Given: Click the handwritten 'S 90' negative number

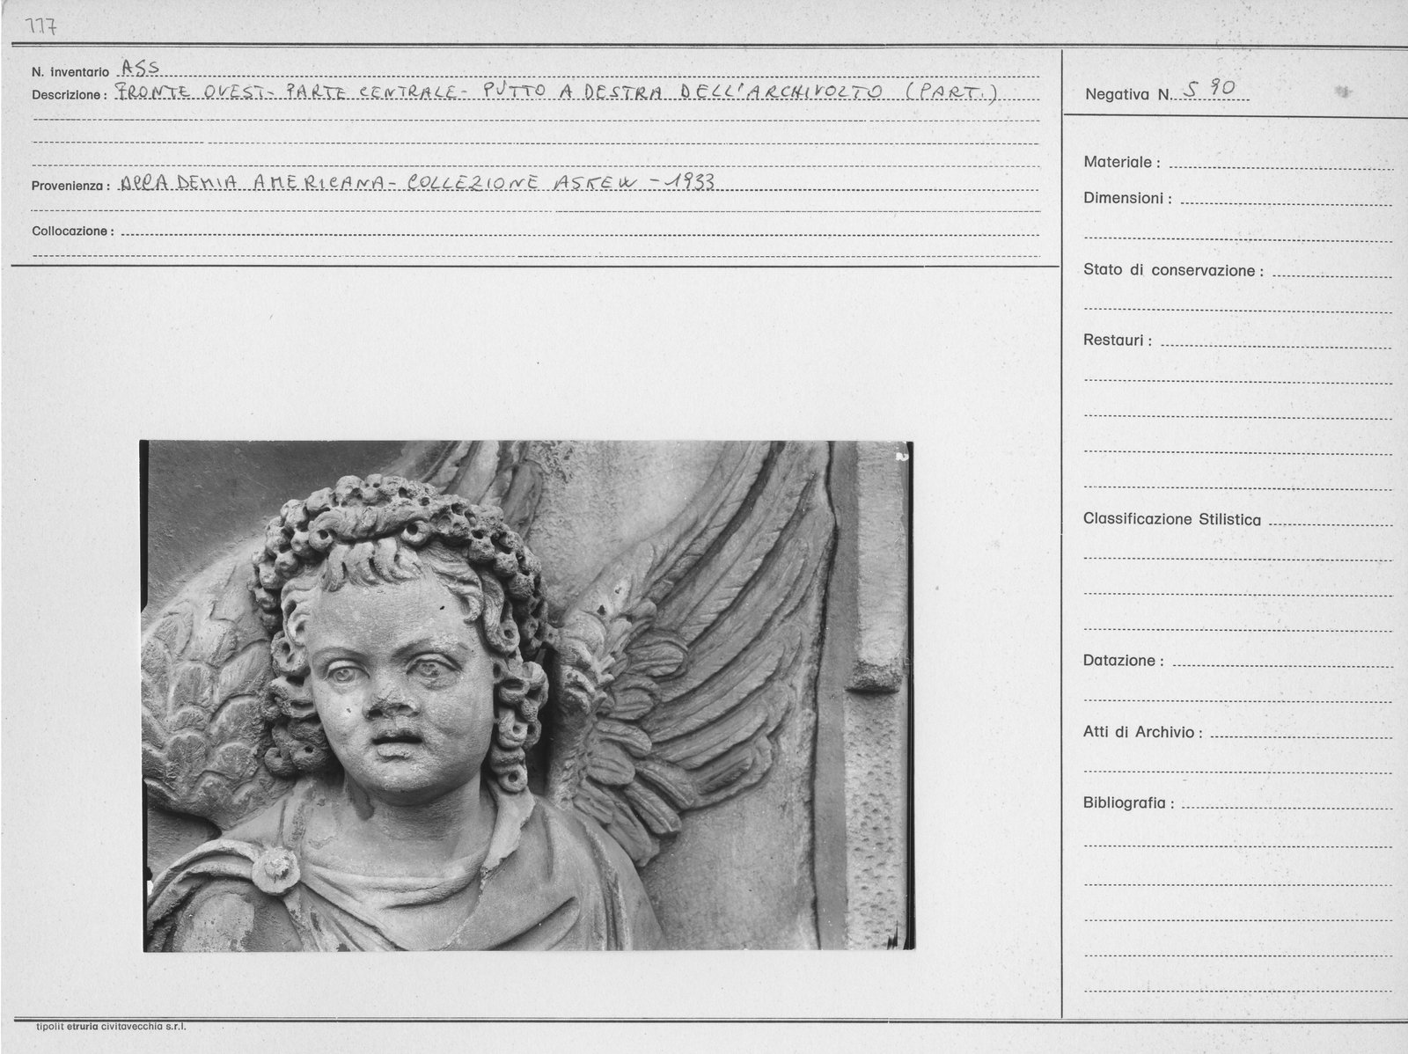Looking at the screenshot, I should click(1210, 88).
